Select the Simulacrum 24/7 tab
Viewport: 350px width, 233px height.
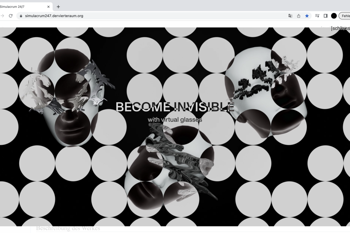(18, 7)
